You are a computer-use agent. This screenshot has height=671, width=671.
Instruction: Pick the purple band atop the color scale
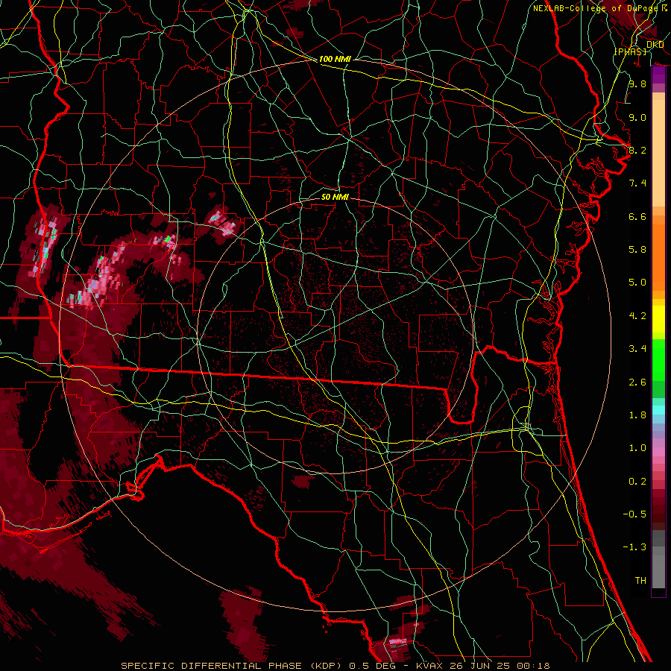coord(658,75)
